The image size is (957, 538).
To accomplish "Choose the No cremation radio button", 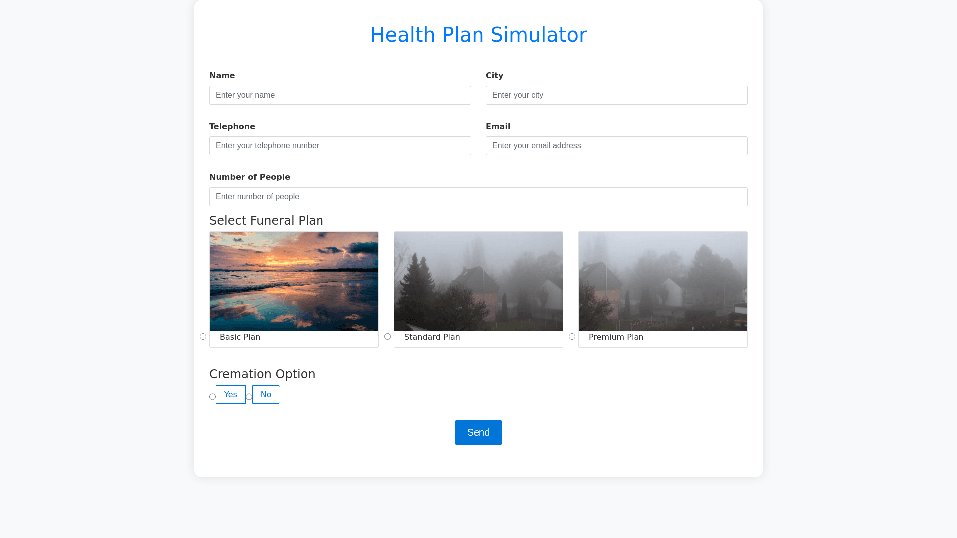I will click(x=249, y=397).
